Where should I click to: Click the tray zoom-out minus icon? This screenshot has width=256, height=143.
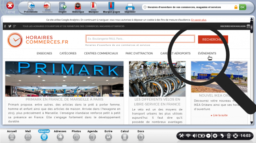(208, 136)
